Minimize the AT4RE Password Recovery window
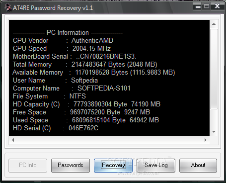The width and height of the screenshot is (226, 183). 198,7
